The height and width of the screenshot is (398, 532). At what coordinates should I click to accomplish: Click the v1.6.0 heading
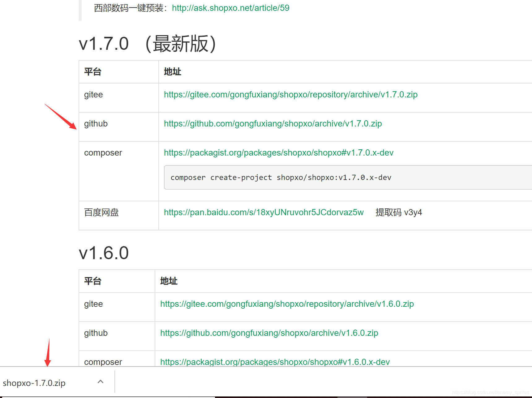pos(104,253)
